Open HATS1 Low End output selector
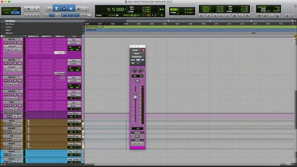The width and height of the screenshot is (297, 167). [74, 43]
